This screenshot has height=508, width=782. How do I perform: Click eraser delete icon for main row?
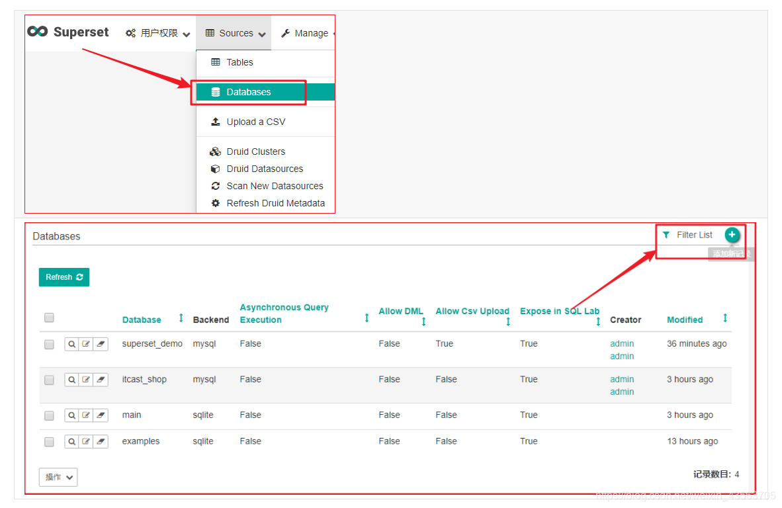[101, 415]
